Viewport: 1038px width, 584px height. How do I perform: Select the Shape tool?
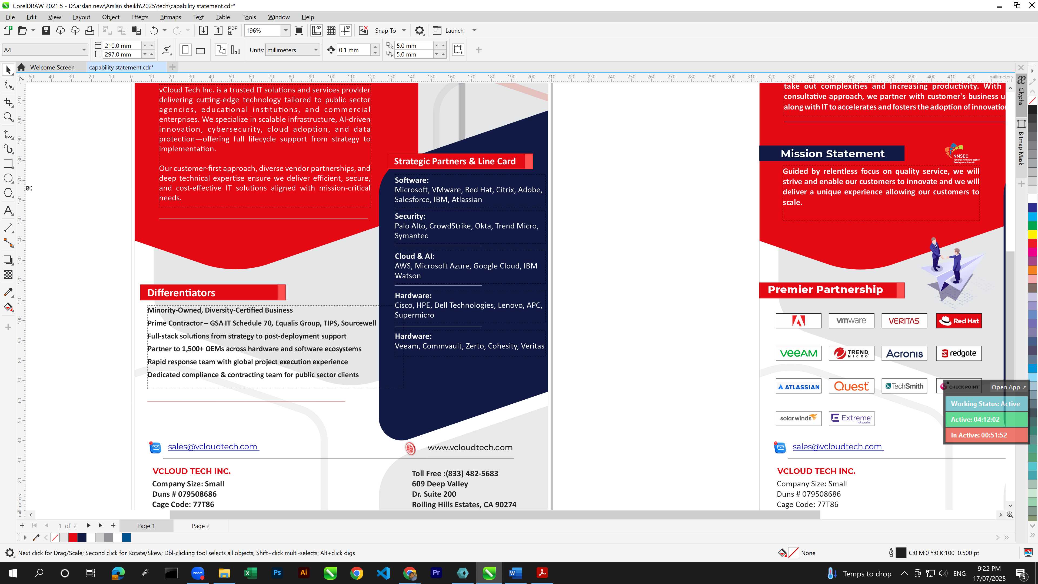[x=8, y=85]
